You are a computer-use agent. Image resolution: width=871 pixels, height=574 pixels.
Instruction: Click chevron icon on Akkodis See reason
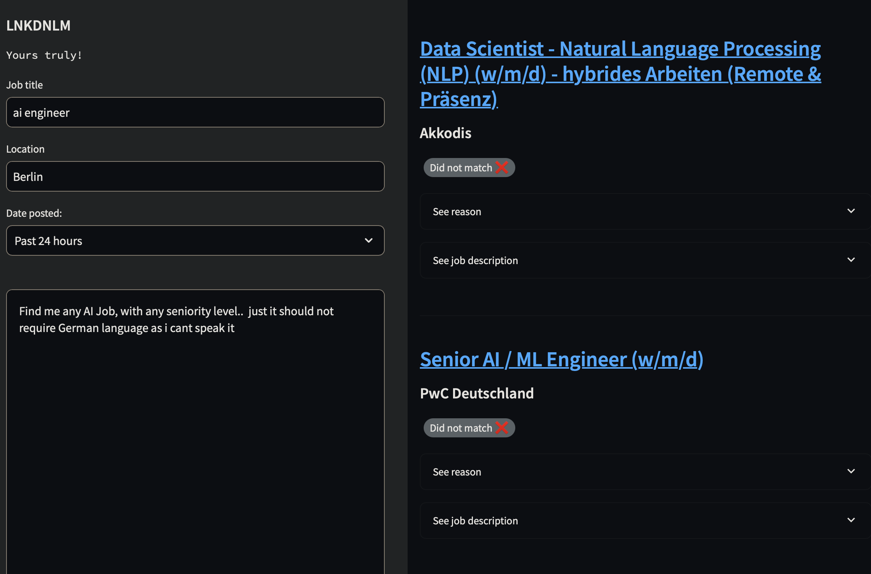click(x=851, y=211)
